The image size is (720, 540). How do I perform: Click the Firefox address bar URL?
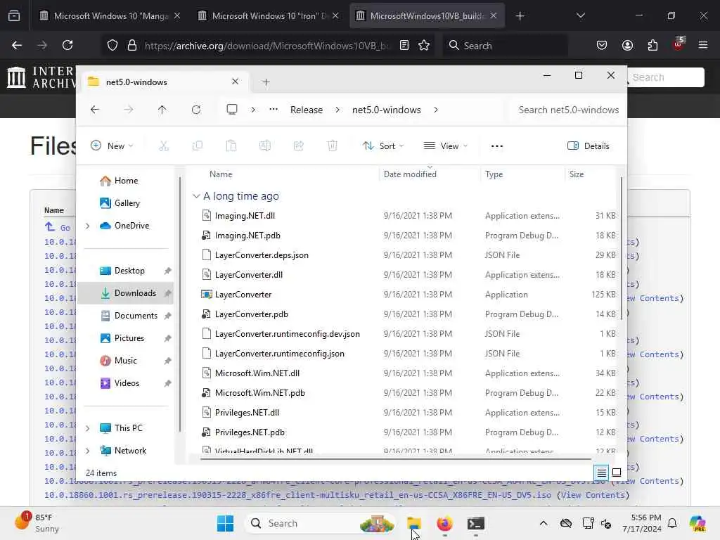266,46
